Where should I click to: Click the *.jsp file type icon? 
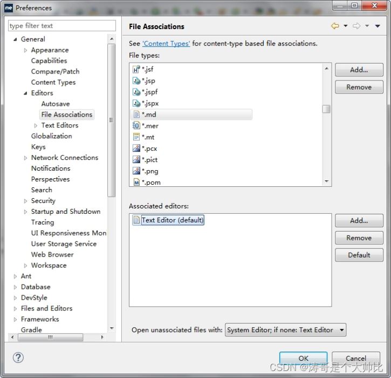[x=136, y=80]
